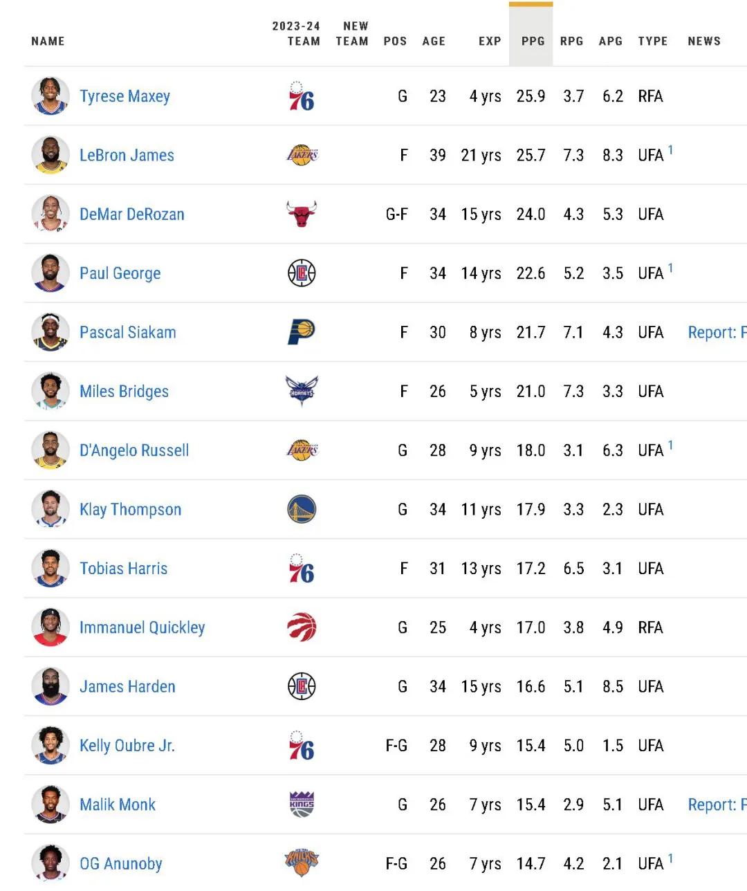The image size is (747, 891).
Task: Open the Report news link for Pascal Siakam
Action: tap(717, 332)
